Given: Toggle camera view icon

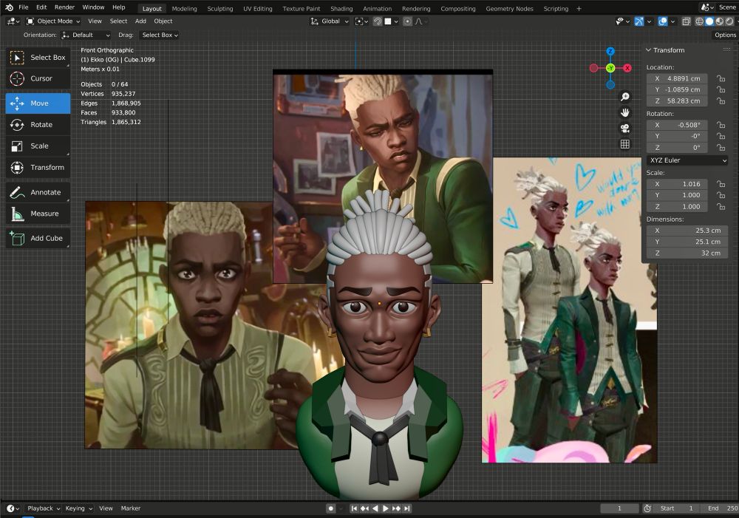Looking at the screenshot, I should point(625,128).
